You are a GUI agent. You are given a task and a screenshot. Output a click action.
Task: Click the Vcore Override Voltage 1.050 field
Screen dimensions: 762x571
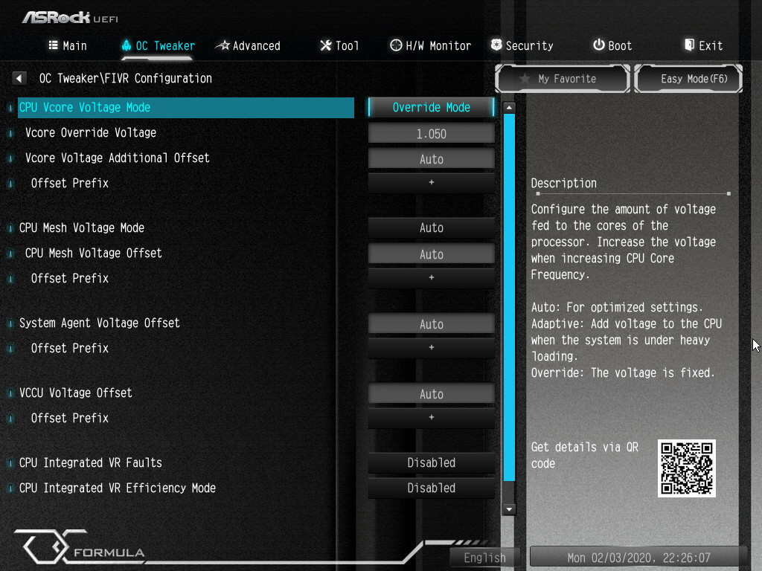[432, 134]
